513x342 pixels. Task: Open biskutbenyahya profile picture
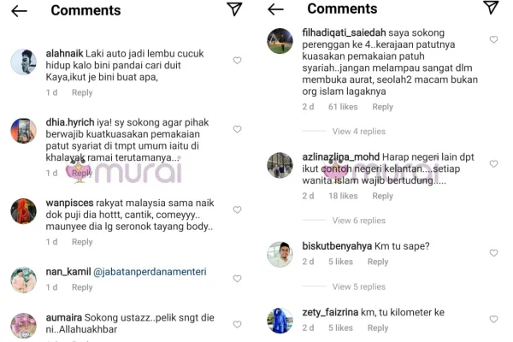point(280,254)
